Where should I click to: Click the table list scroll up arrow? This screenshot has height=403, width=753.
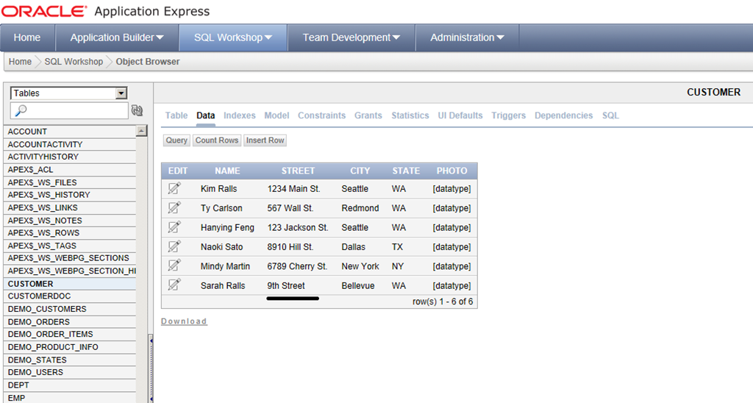coord(141,131)
